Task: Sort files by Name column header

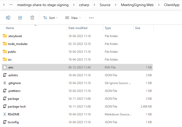Action: (x=10, y=28)
